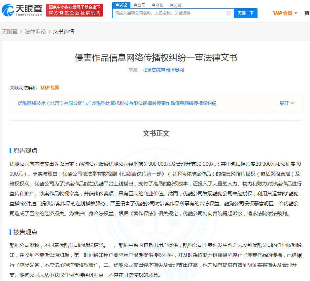The height and width of the screenshot is (281, 310).
Task: Open the 优酷网络技术 related dispute link
Action: [x=117, y=103]
